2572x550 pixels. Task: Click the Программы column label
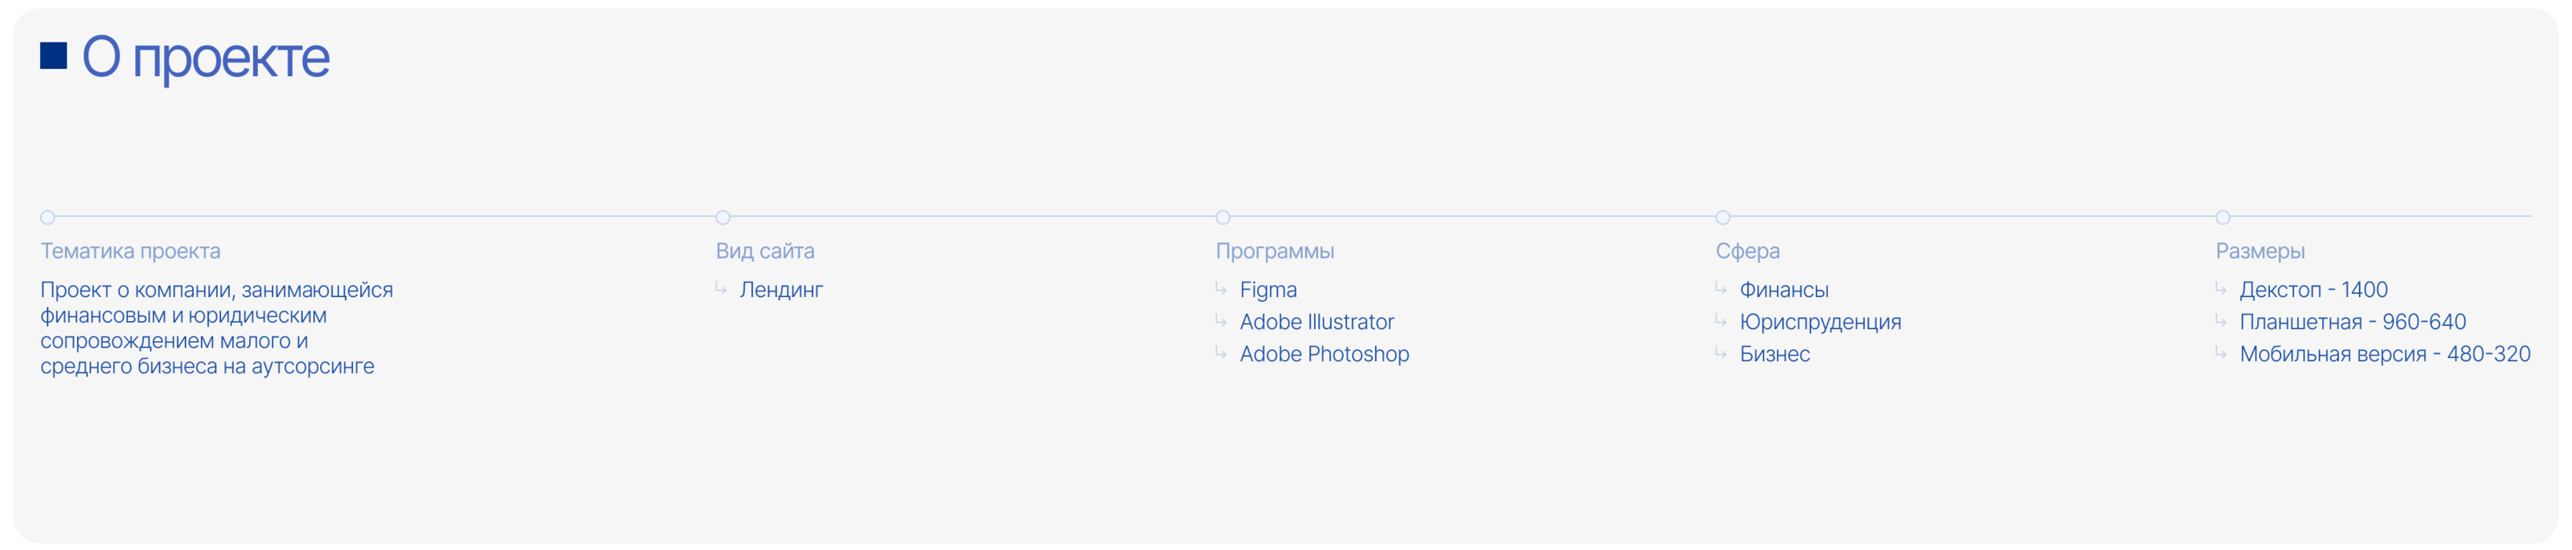point(1275,251)
